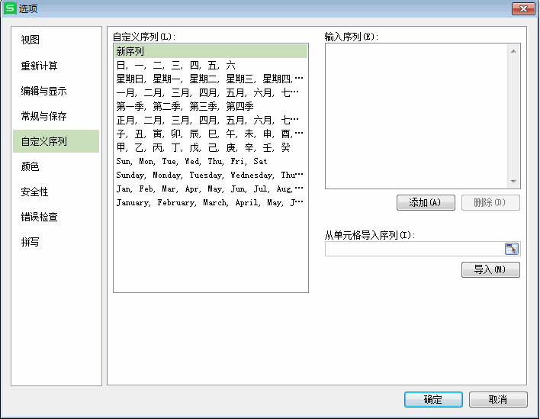
Task: Click the 导入(M) button
Action: pos(490,269)
